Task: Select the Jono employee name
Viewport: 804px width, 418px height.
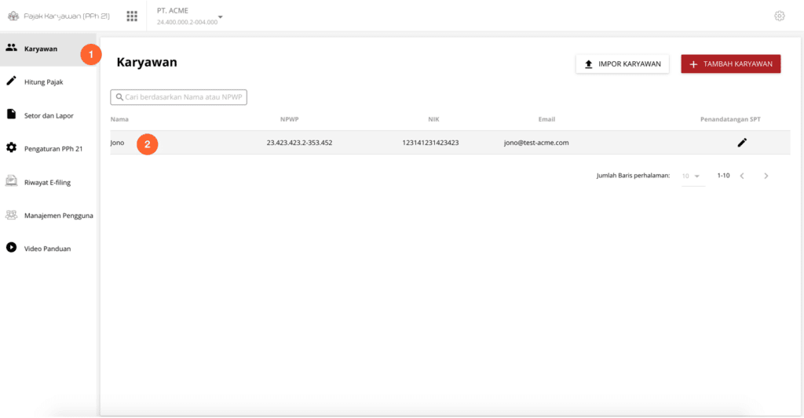Action: (118, 143)
